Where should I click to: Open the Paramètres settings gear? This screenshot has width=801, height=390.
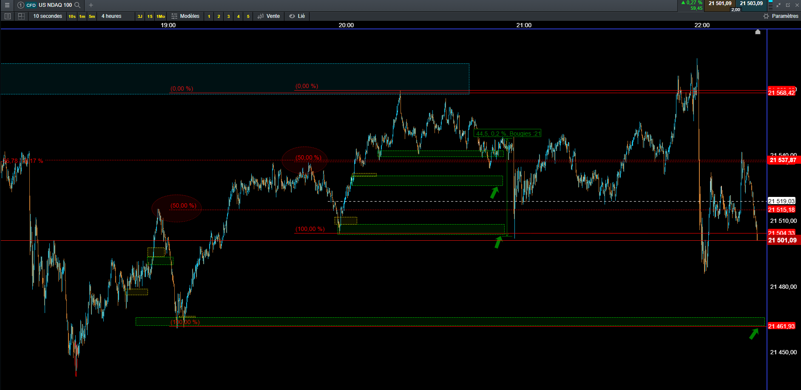click(781, 16)
